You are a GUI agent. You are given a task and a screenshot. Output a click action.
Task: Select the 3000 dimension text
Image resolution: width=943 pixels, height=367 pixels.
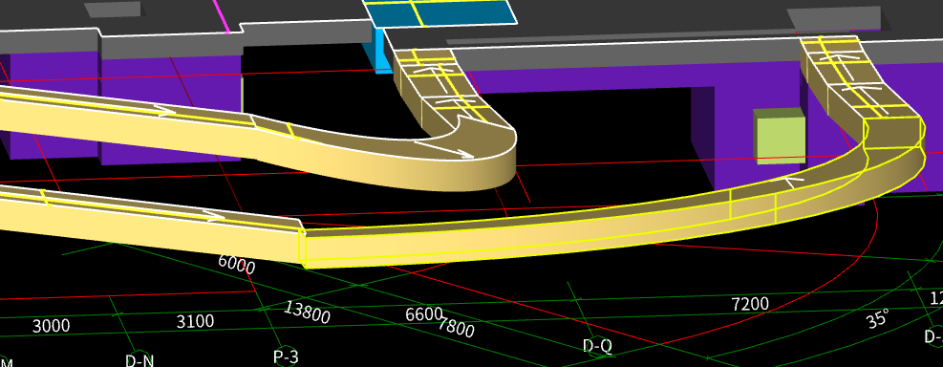52,326
